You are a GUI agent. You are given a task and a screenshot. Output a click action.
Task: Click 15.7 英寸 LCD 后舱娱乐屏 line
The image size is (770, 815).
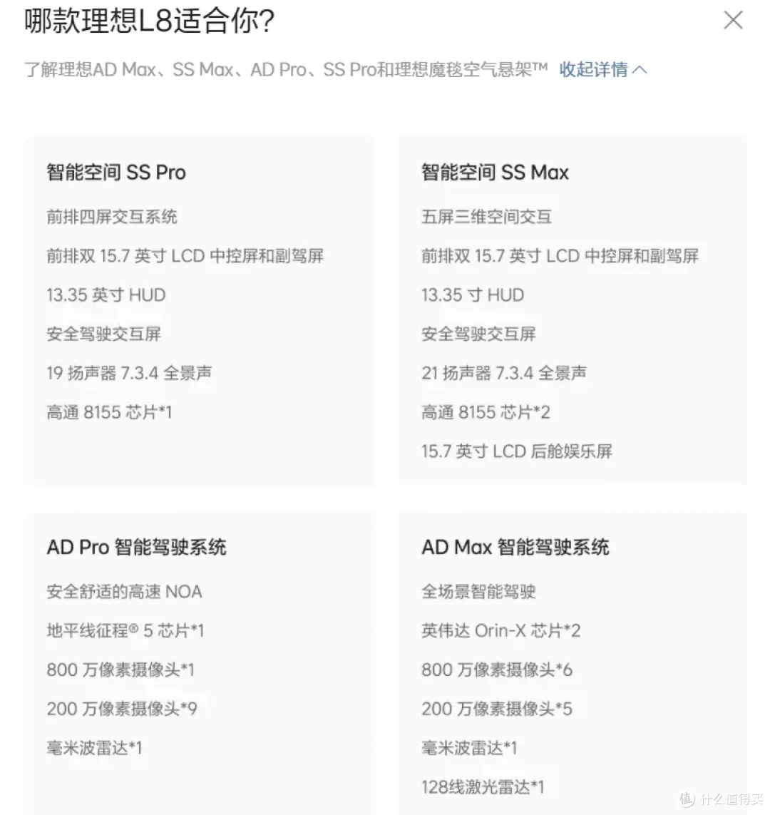[517, 451]
